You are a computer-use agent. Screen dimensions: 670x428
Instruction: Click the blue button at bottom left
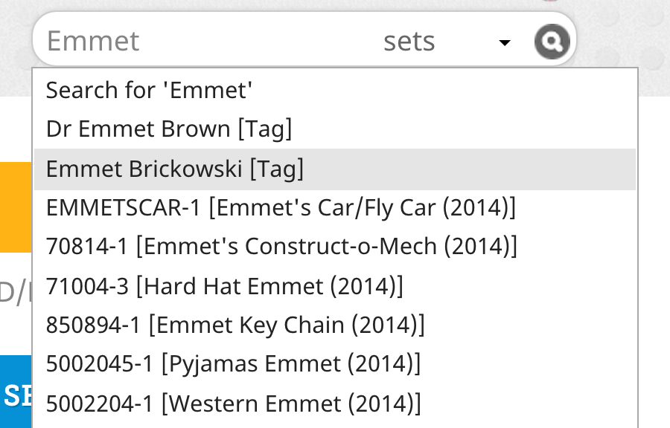pyautogui.click(x=16, y=392)
